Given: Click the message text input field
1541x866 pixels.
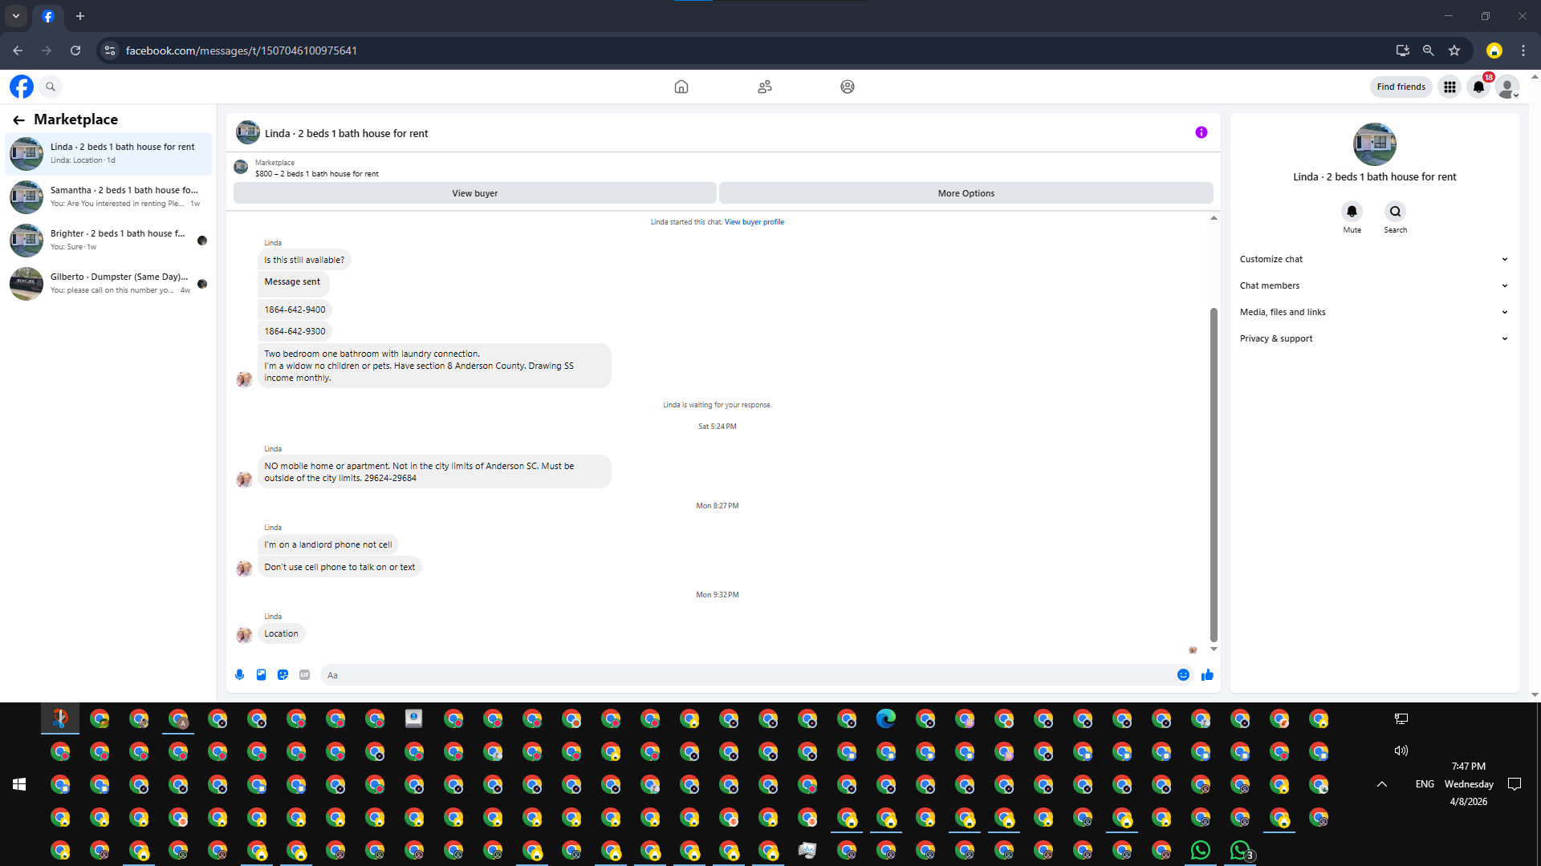Looking at the screenshot, I should (x=746, y=675).
